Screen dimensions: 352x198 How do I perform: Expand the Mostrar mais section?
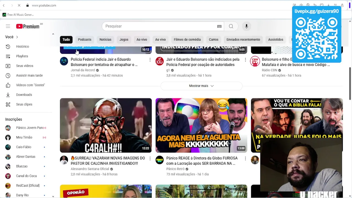click(x=201, y=86)
